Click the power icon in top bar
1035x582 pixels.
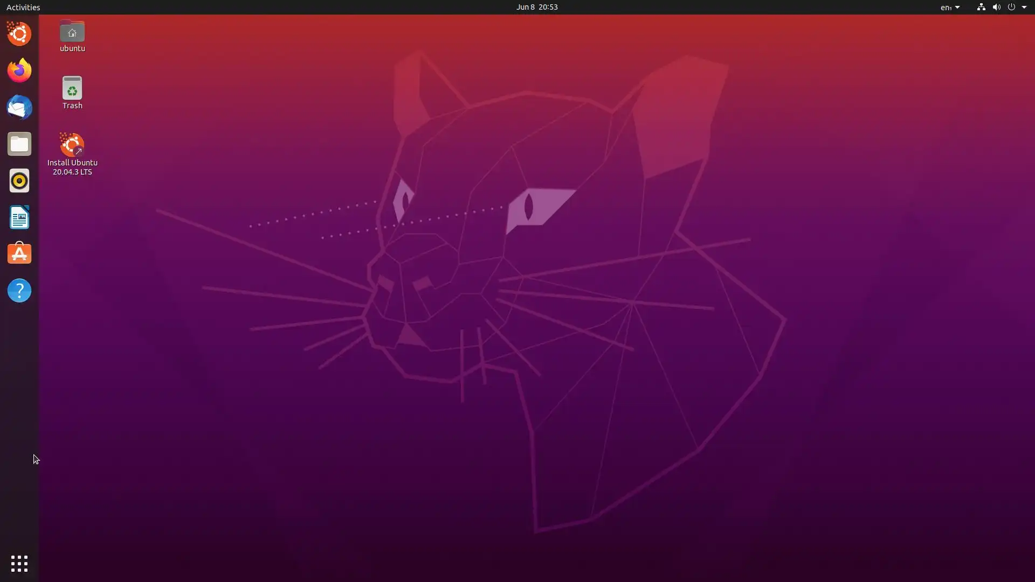[1011, 7]
